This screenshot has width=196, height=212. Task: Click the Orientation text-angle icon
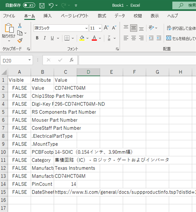click(151, 28)
